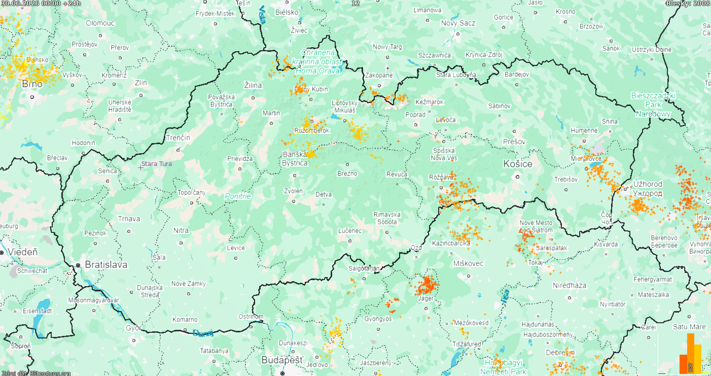Click the Trnava town label
The image size is (711, 376).
[x=129, y=219]
